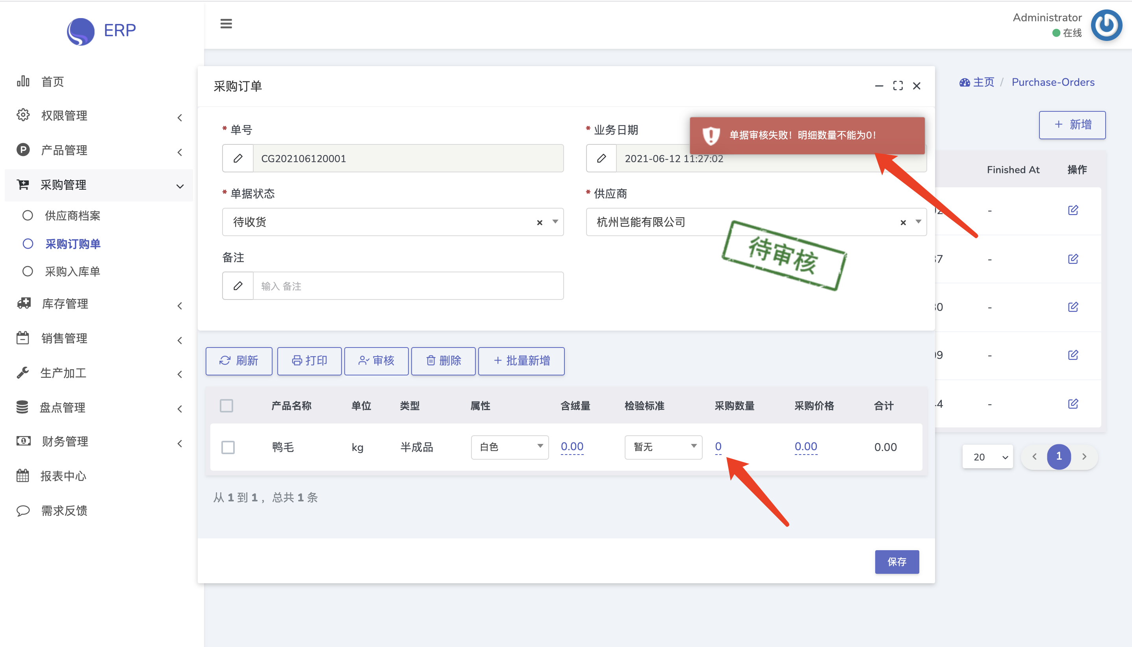The height and width of the screenshot is (647, 1132).
Task: Click the 输入 备注 input field
Action: (x=408, y=286)
